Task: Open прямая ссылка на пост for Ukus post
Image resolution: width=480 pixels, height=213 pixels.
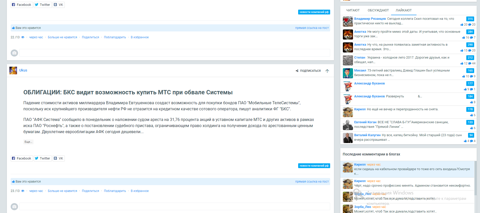Action: click(312, 182)
